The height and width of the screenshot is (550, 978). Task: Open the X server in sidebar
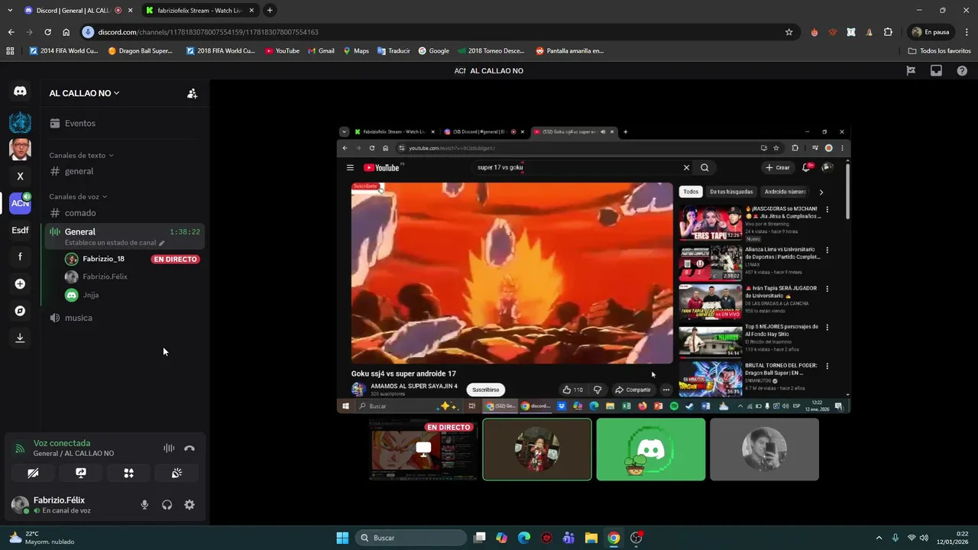(20, 176)
